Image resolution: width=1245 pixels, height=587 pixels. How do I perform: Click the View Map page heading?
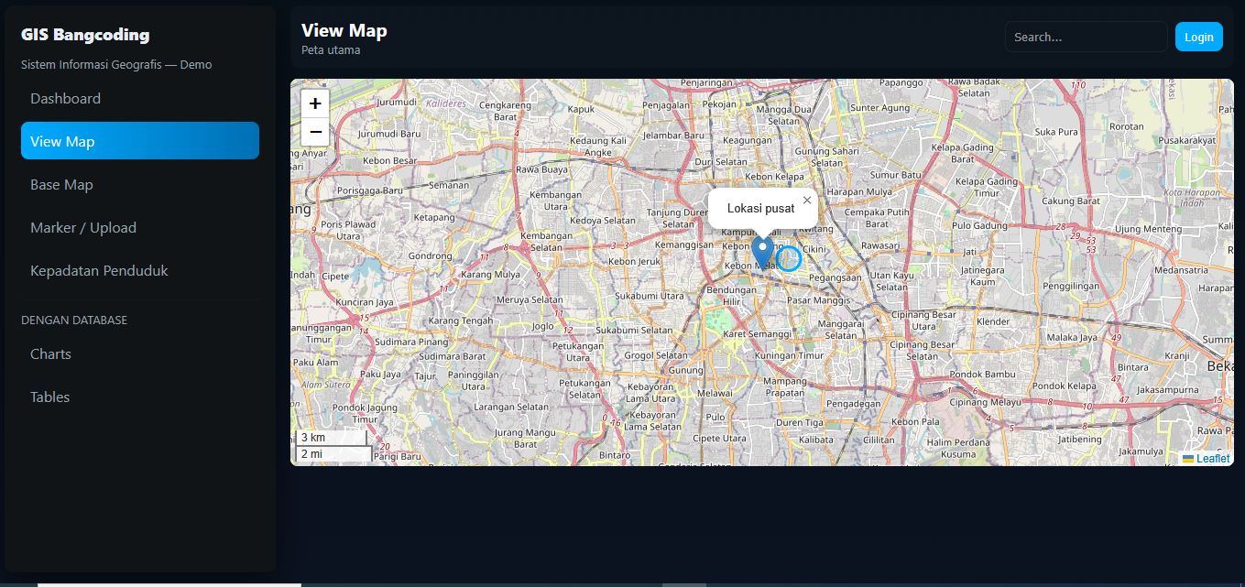coord(344,30)
